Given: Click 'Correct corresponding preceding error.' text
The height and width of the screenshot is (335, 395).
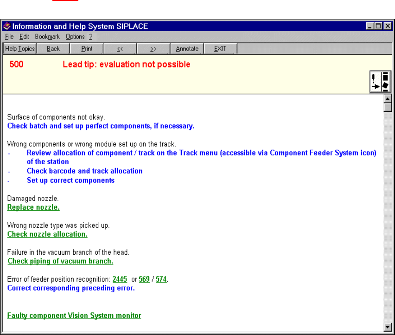Looking at the screenshot, I should (x=71, y=288).
